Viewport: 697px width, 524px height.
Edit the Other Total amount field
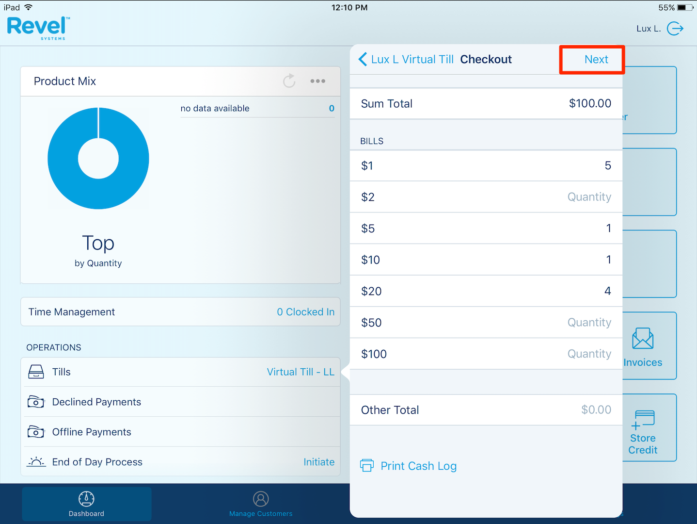tap(596, 410)
